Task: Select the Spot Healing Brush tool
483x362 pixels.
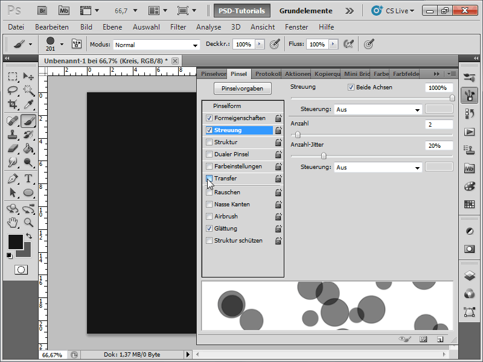Action: 13,121
